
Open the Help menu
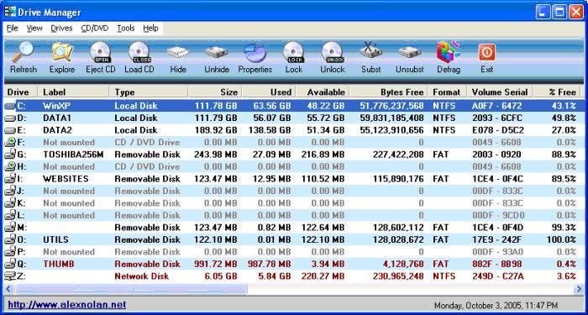point(150,29)
